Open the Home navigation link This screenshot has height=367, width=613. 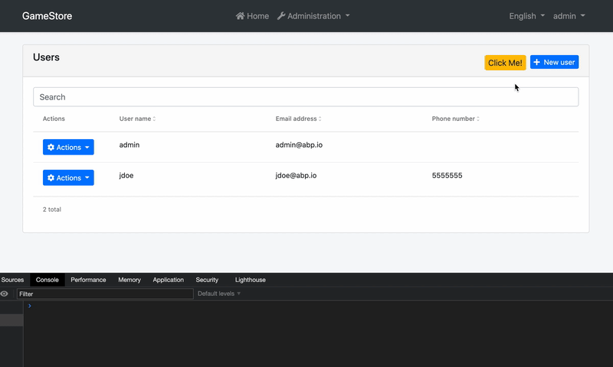click(252, 16)
